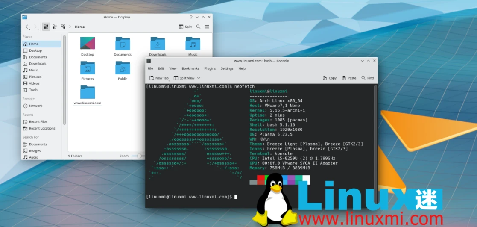This screenshot has width=477, height=227.
Task: Click the Dolphin zoom slider handle
Action: tap(139, 156)
